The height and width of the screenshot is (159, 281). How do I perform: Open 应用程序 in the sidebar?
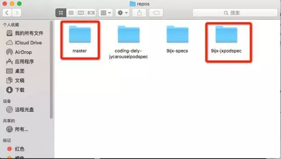pos(20,61)
